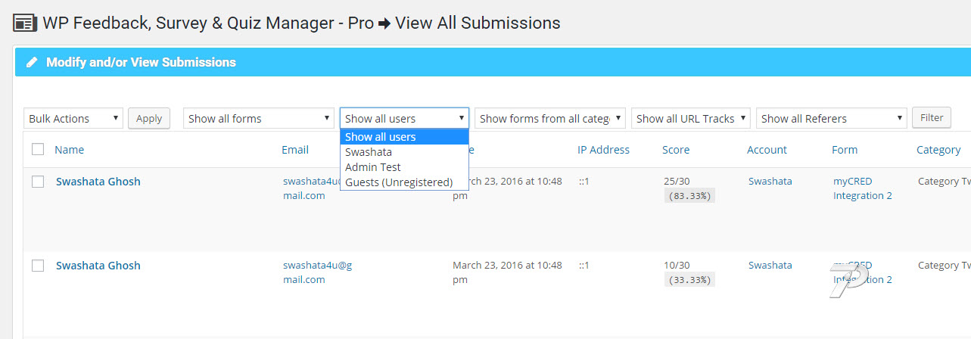This screenshot has height=339, width=971.
Task: Check the first Swashata Ghosh submission row
Action: (x=38, y=182)
